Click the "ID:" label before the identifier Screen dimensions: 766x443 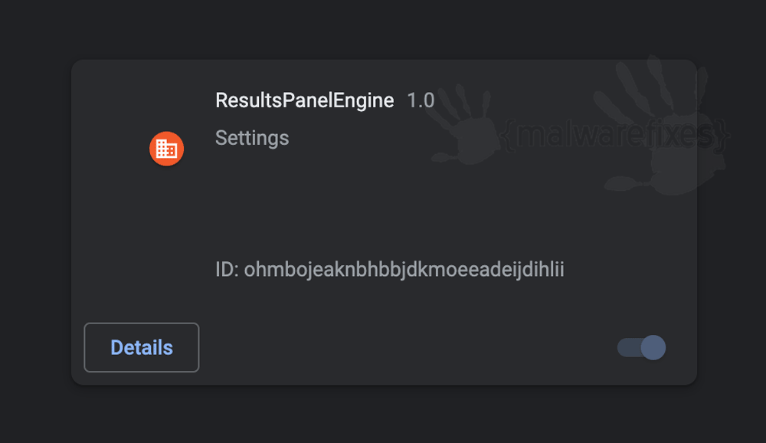228,270
